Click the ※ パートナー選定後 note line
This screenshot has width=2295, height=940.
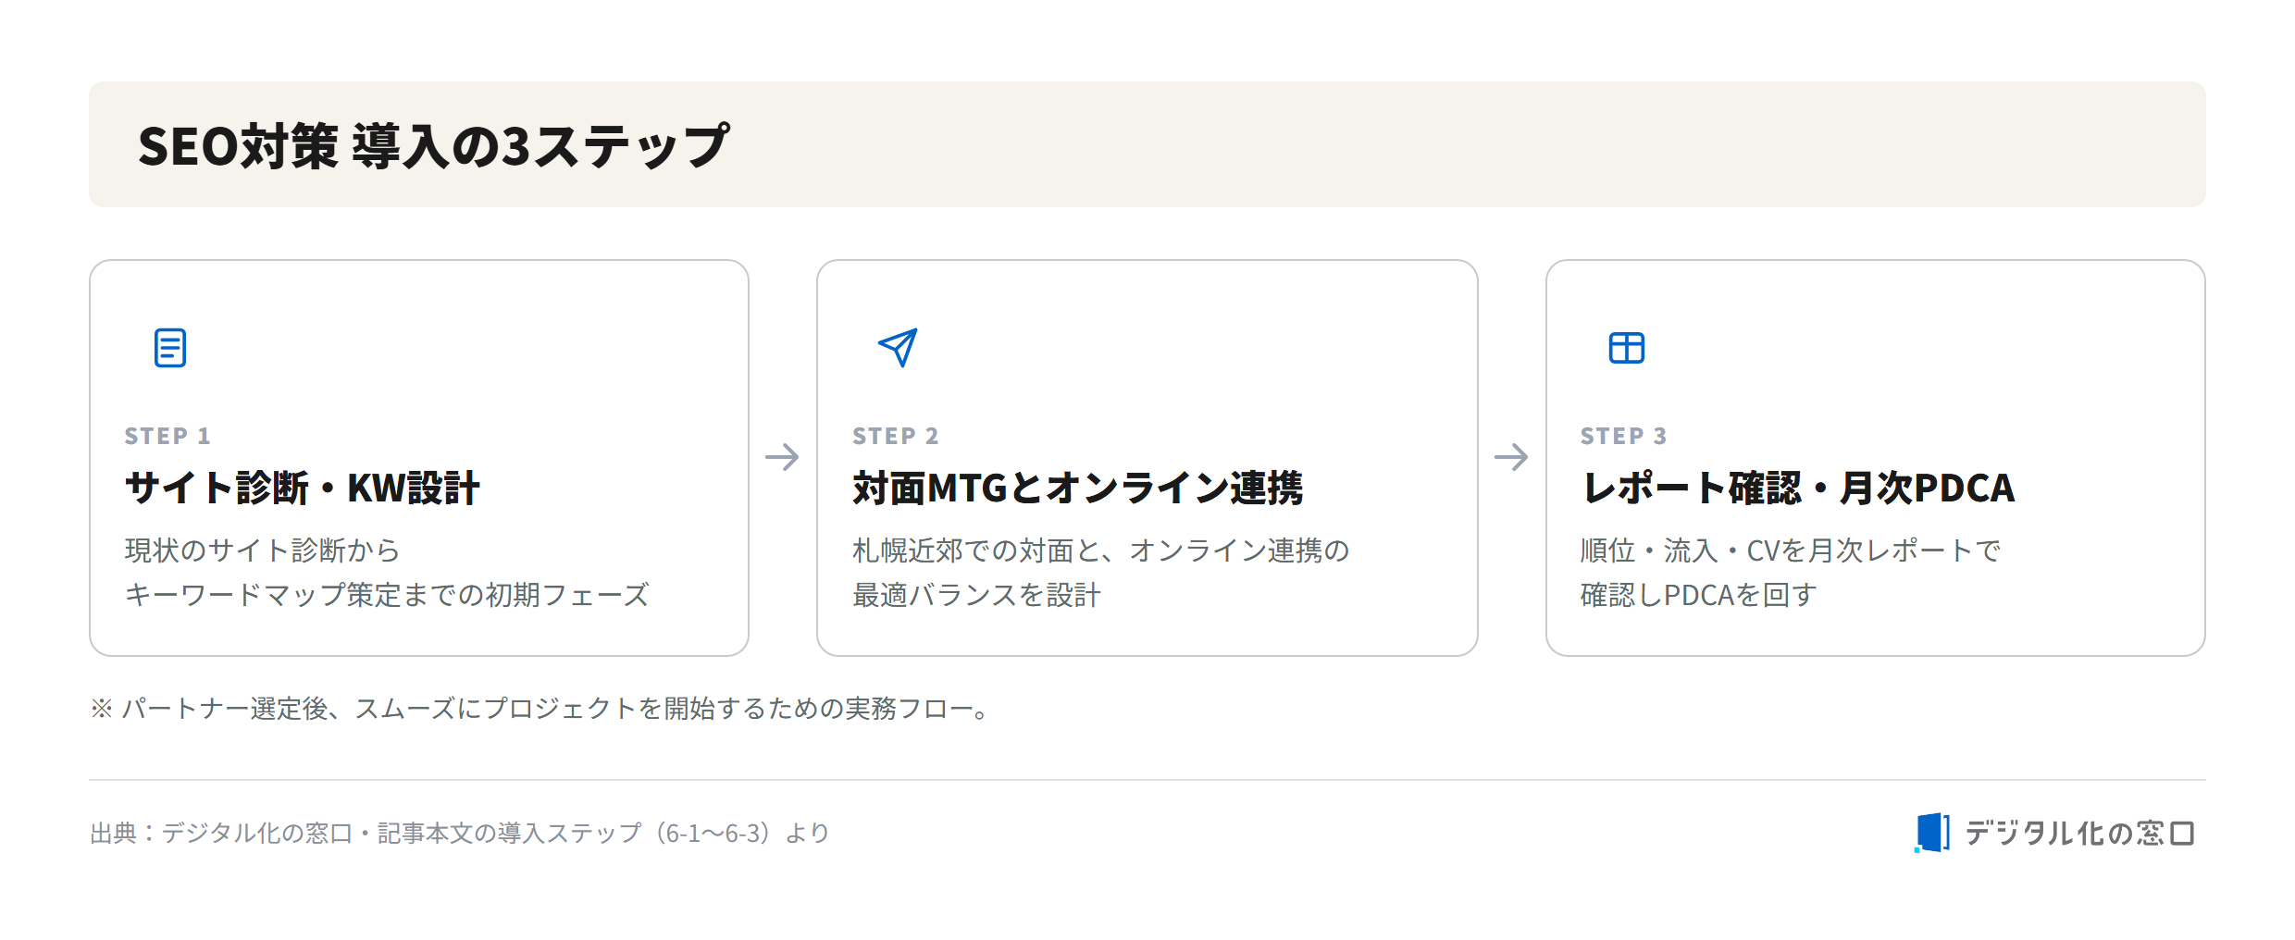[542, 709]
